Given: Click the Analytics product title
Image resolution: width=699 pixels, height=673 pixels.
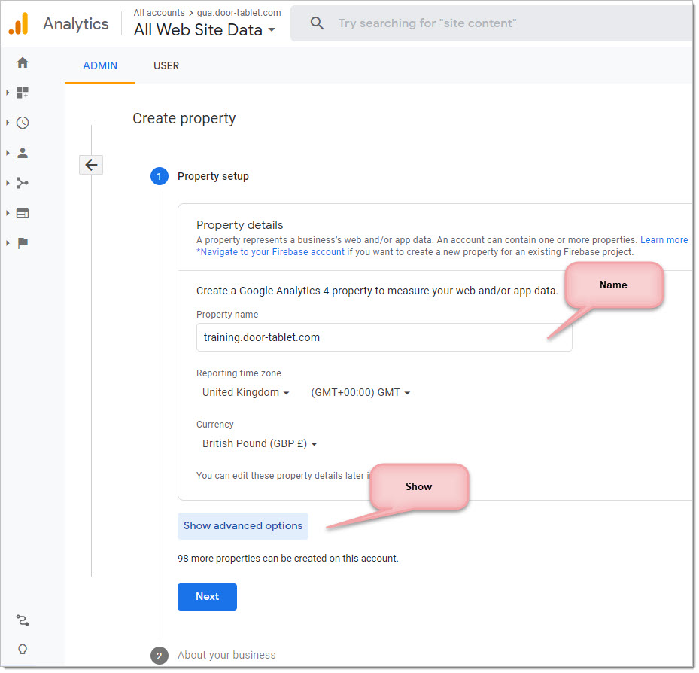Looking at the screenshot, I should [x=76, y=24].
